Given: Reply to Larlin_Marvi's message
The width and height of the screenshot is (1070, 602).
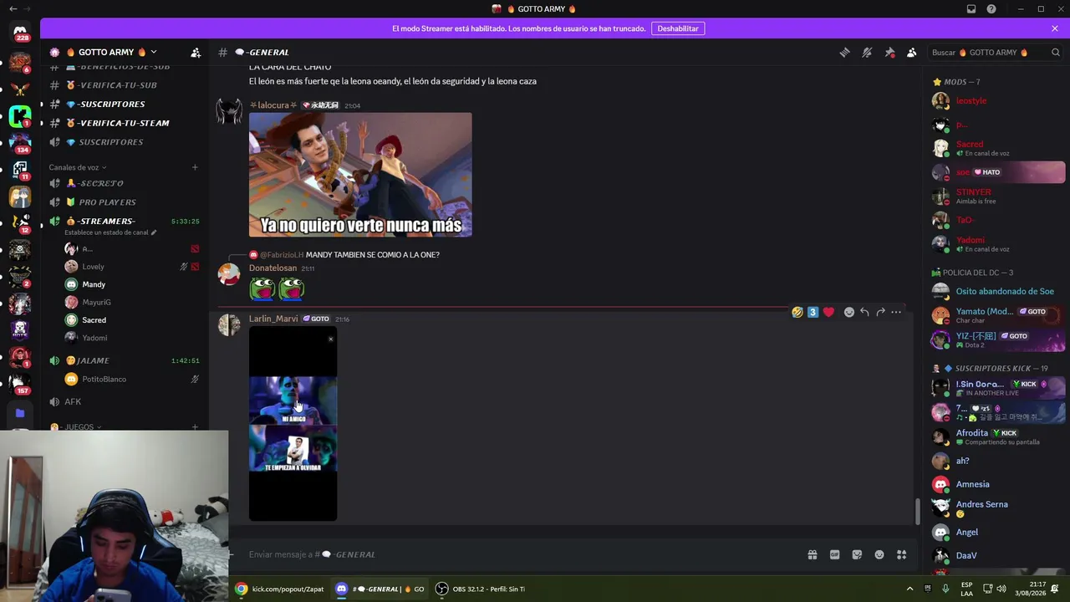Looking at the screenshot, I should [x=864, y=312].
